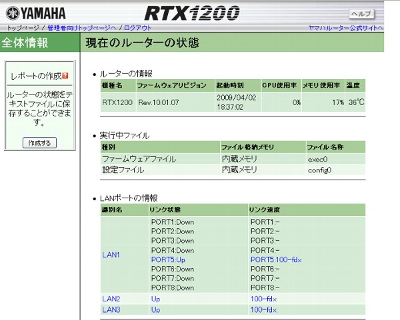Click the Yamaha logo
Image resolution: width=400 pixels, height=320 pixels.
pyautogui.click(x=36, y=13)
